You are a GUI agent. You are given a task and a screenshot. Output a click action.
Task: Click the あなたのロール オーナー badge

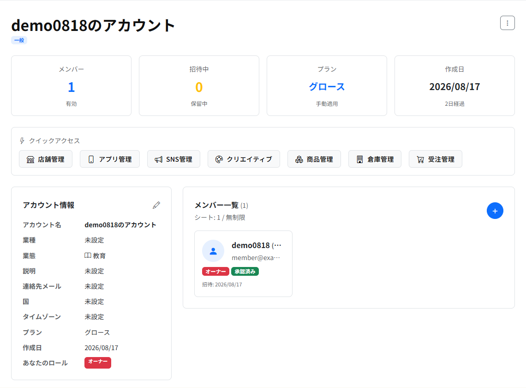[x=98, y=363]
